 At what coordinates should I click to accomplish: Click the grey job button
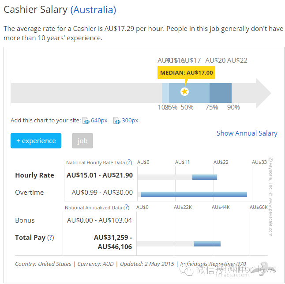click(x=82, y=140)
